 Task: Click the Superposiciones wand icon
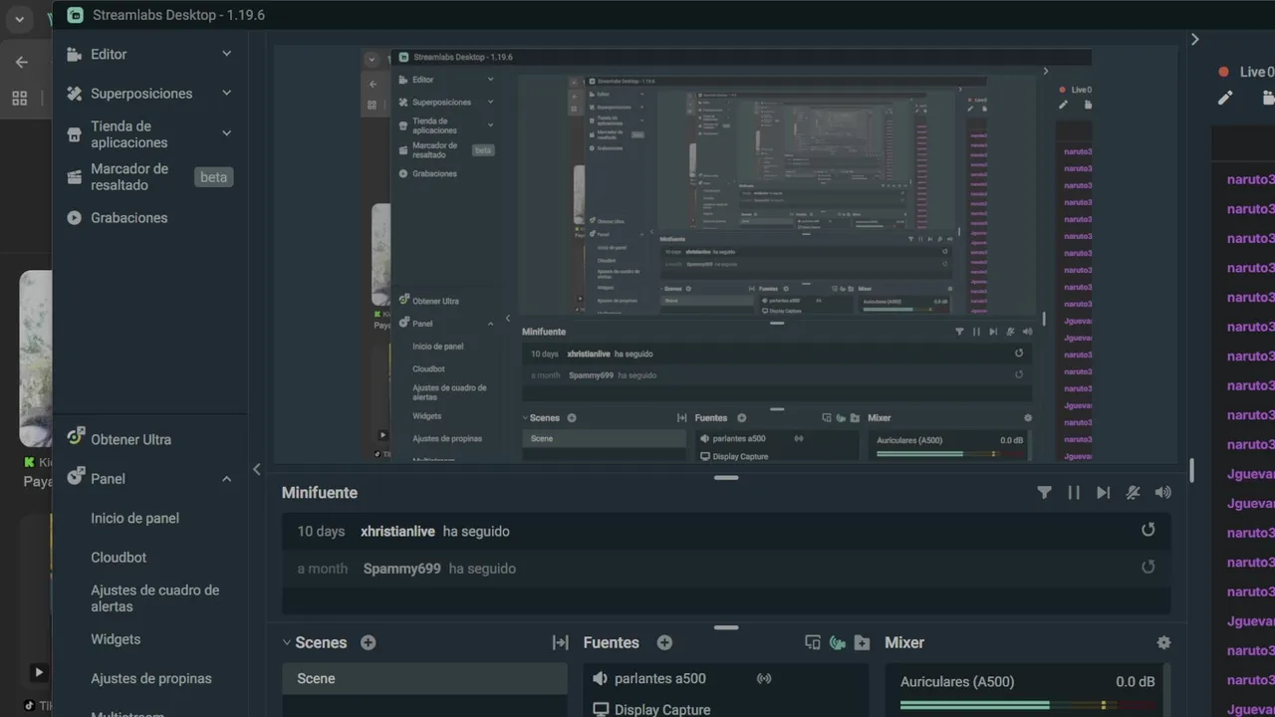(x=74, y=94)
